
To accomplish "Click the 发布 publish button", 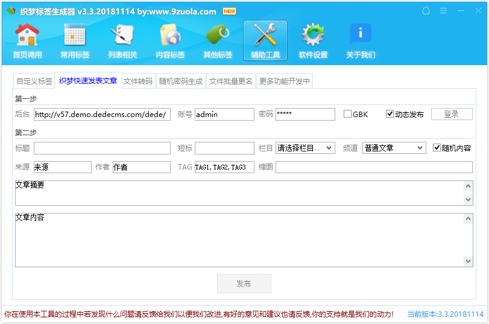I will pyautogui.click(x=244, y=284).
